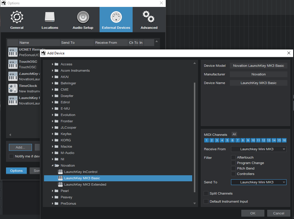Click the device list left scroll arrow
The height and width of the screenshot is (219, 294).
pyautogui.click(x=10, y=135)
